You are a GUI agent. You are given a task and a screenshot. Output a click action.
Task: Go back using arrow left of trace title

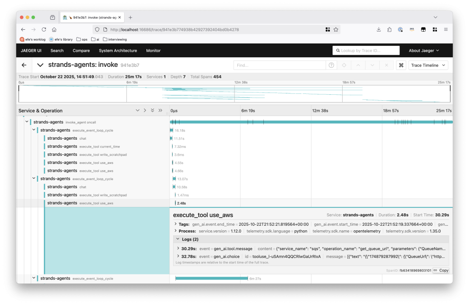click(24, 65)
